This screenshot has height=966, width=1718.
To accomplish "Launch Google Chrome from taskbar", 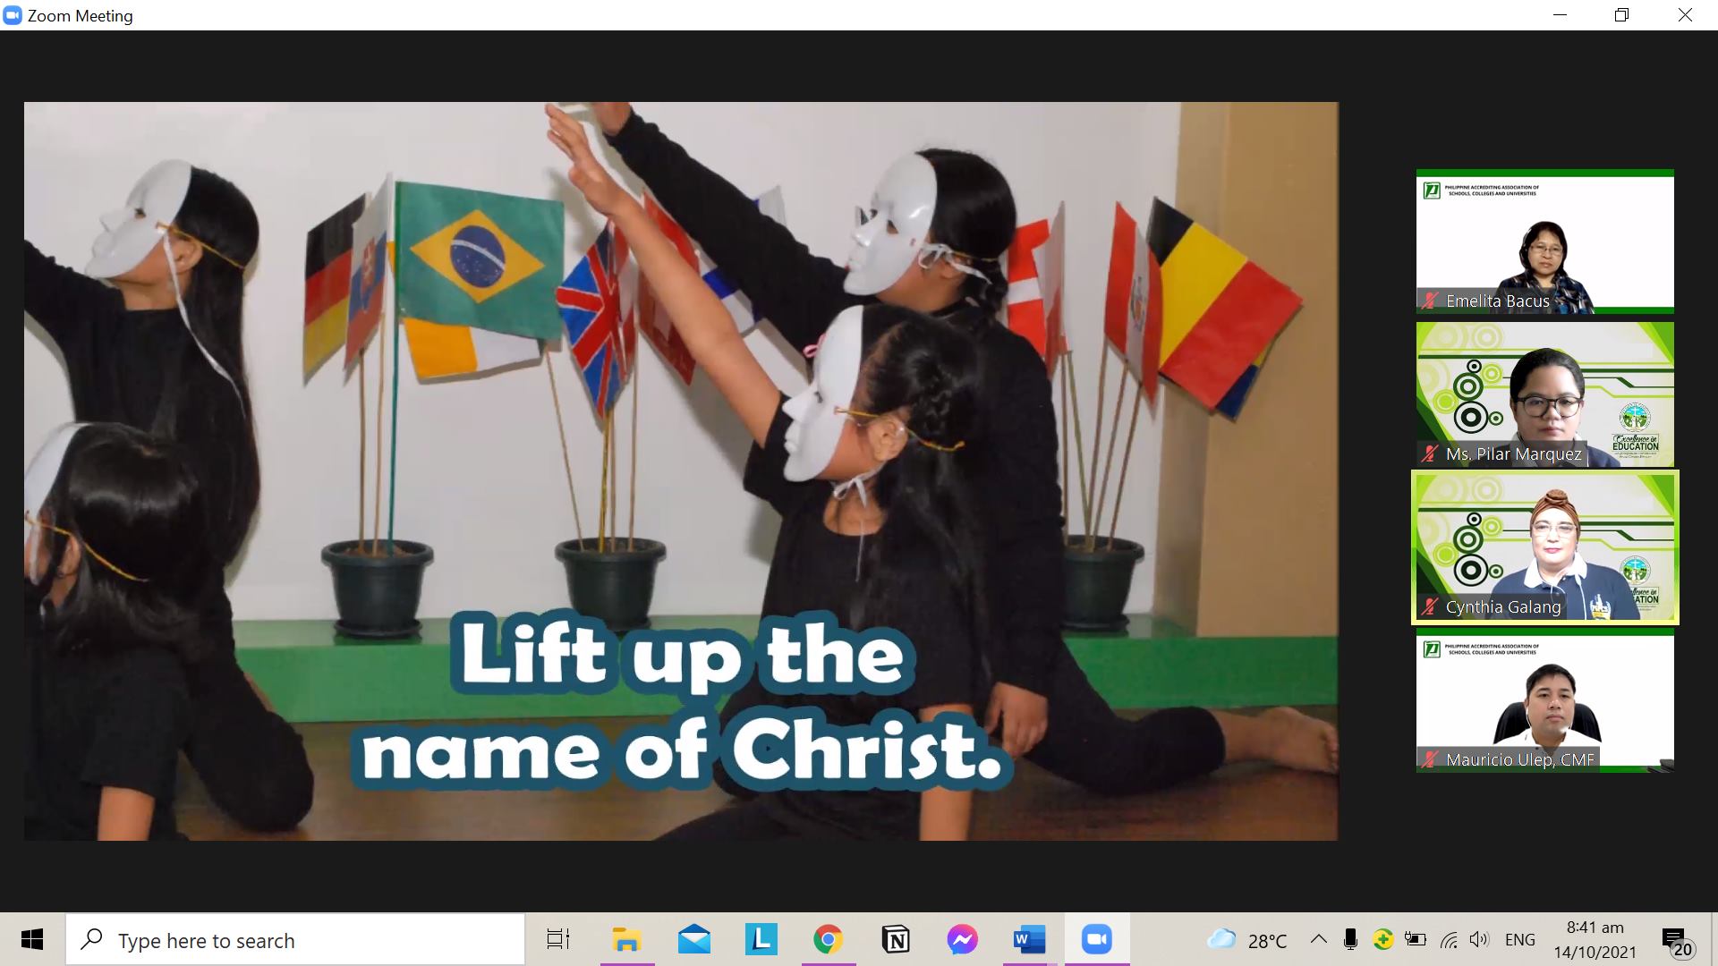I will click(x=828, y=939).
